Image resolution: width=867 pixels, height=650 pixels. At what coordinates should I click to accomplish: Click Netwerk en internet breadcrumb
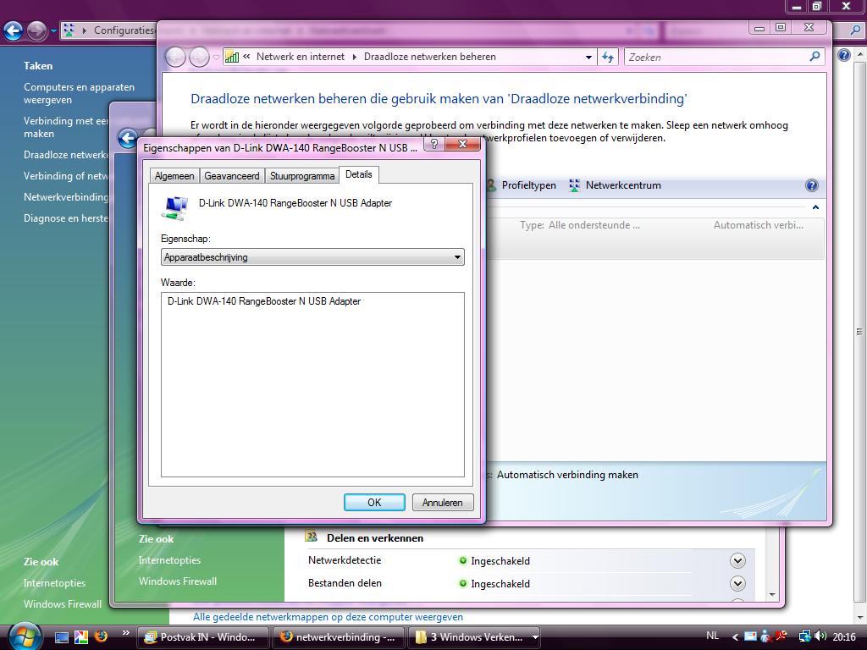click(301, 57)
